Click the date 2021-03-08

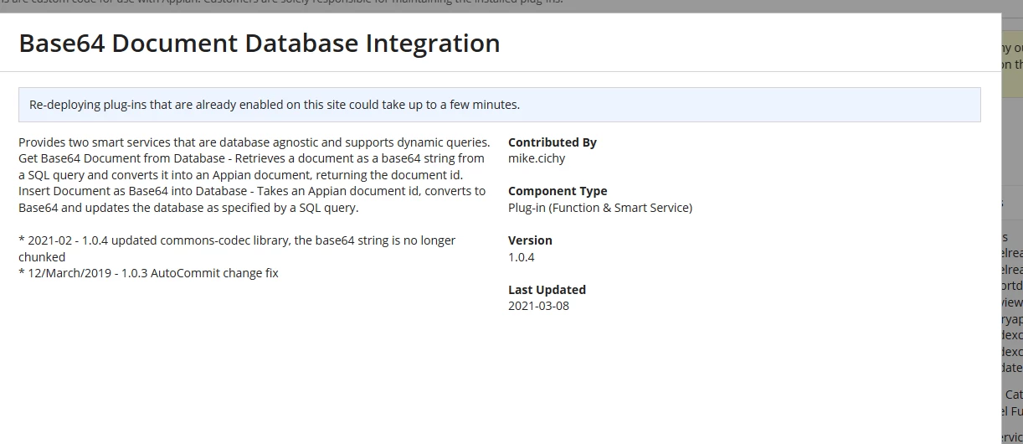click(x=538, y=306)
